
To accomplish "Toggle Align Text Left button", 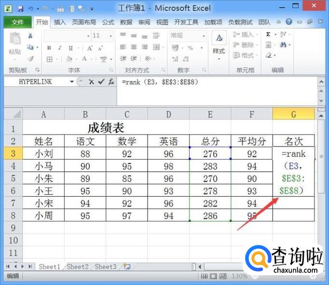I will click(123, 47).
